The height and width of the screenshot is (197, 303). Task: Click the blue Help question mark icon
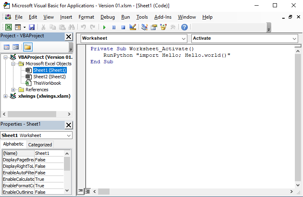[x=184, y=27]
